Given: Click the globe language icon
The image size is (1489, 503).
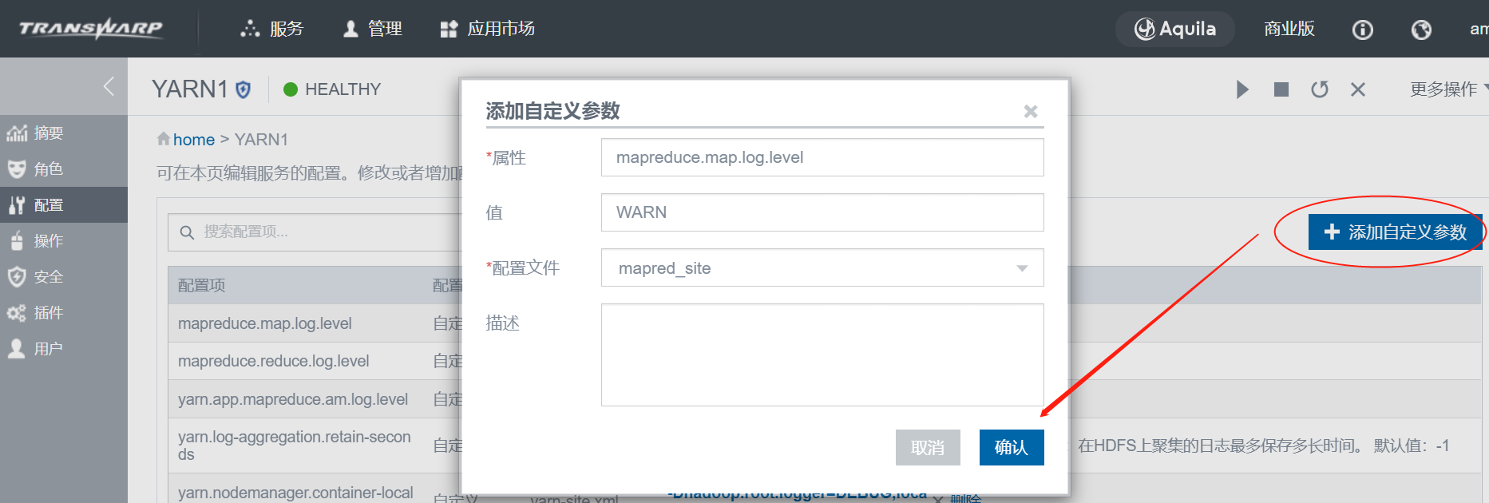Looking at the screenshot, I should [1421, 30].
